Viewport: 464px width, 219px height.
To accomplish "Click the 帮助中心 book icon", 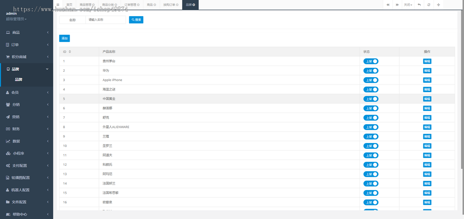I will pos(8,214).
